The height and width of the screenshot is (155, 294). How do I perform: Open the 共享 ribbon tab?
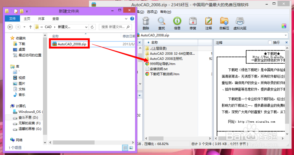tap(41, 18)
